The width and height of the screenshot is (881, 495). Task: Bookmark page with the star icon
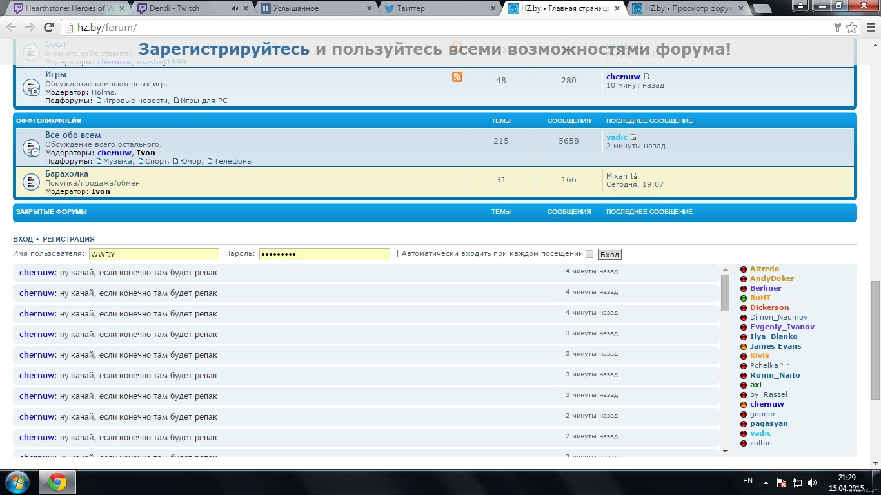pyautogui.click(x=851, y=28)
